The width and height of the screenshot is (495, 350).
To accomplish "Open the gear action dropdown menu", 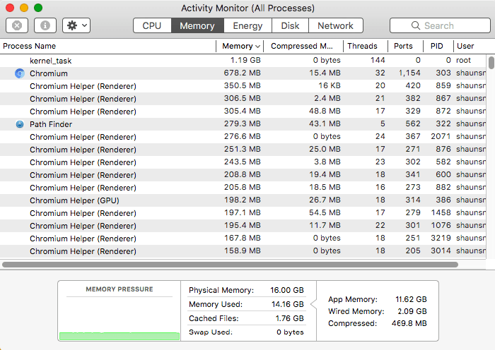I will [76, 25].
